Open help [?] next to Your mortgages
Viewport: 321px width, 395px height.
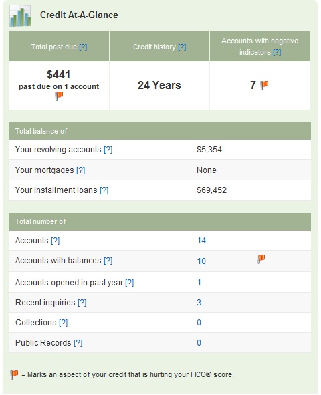81,170
